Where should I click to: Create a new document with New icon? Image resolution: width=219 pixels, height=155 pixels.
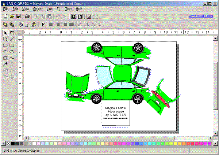pyautogui.click(x=5, y=16)
